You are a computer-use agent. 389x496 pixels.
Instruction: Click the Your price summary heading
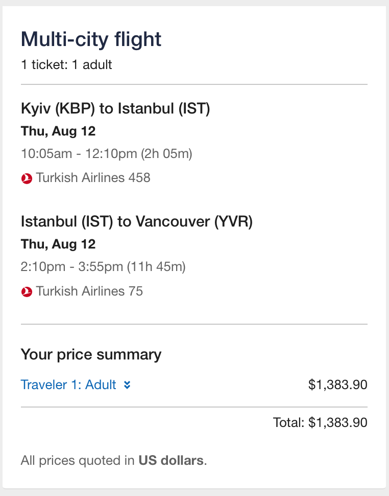coord(91,354)
